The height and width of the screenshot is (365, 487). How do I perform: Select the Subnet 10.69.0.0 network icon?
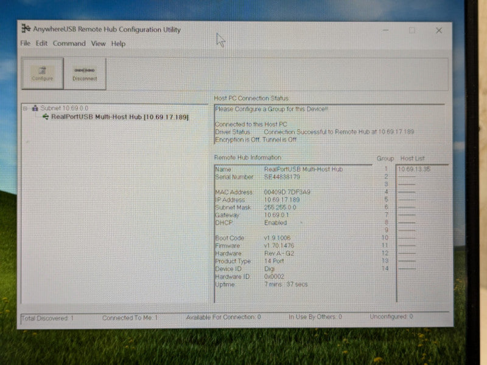(35, 108)
